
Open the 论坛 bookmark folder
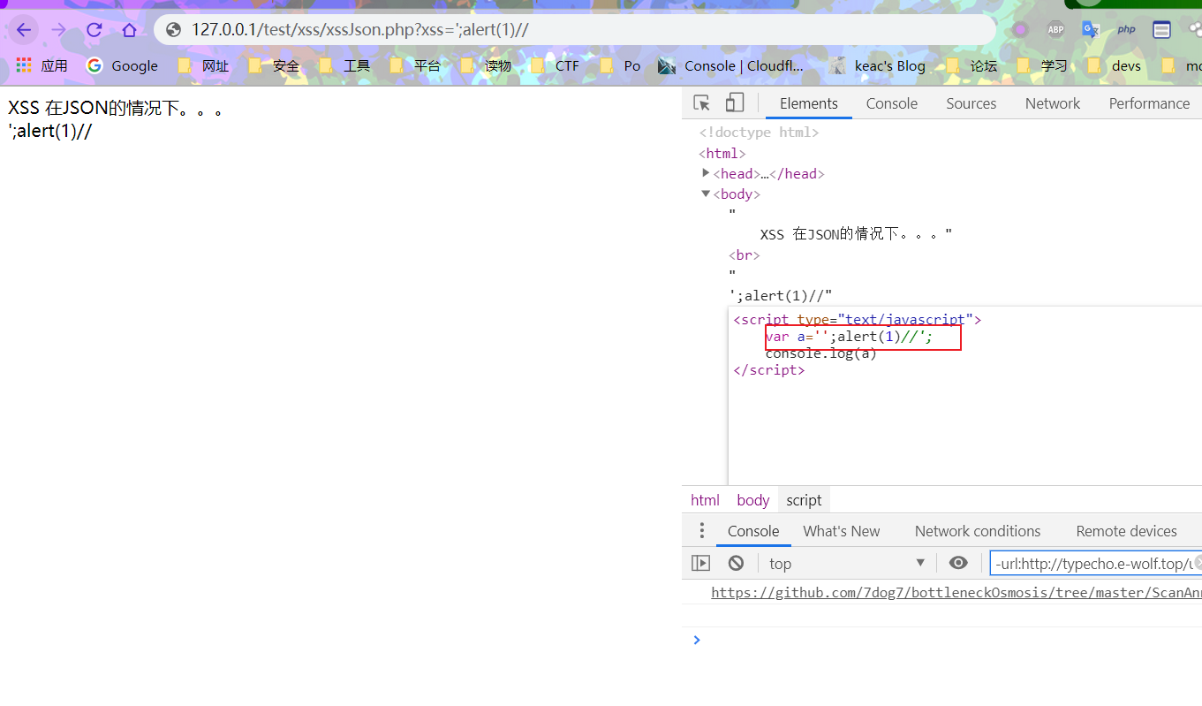(971, 65)
